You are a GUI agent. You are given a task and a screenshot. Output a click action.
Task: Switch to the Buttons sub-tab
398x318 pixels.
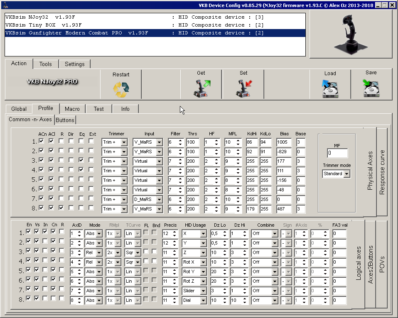[65, 120]
